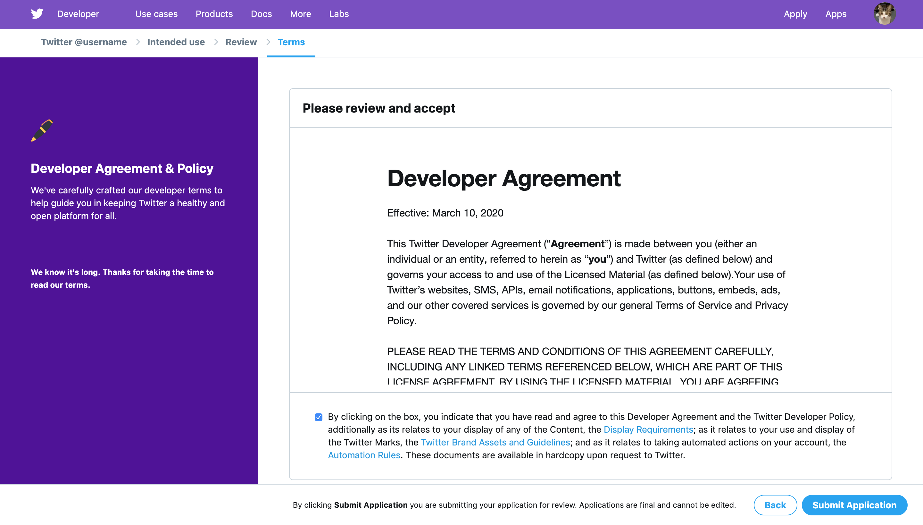
Task: Click the pen icon in the sidebar
Action: point(42,131)
